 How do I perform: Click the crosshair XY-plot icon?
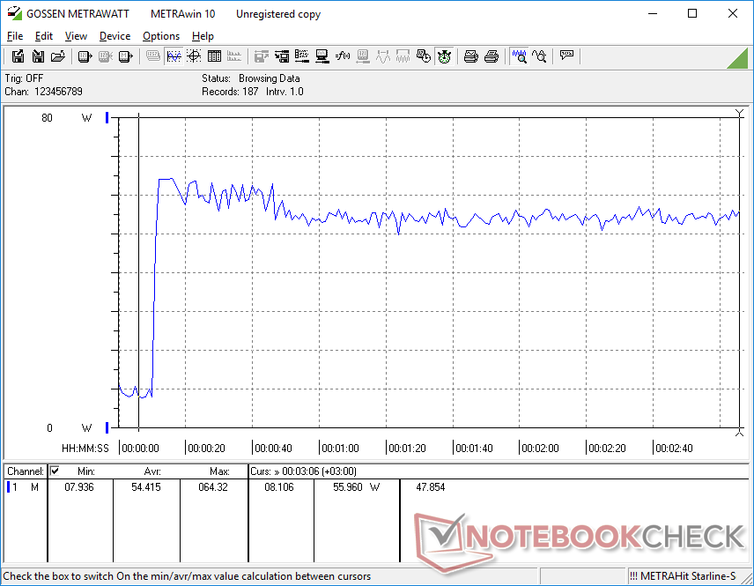(x=194, y=56)
